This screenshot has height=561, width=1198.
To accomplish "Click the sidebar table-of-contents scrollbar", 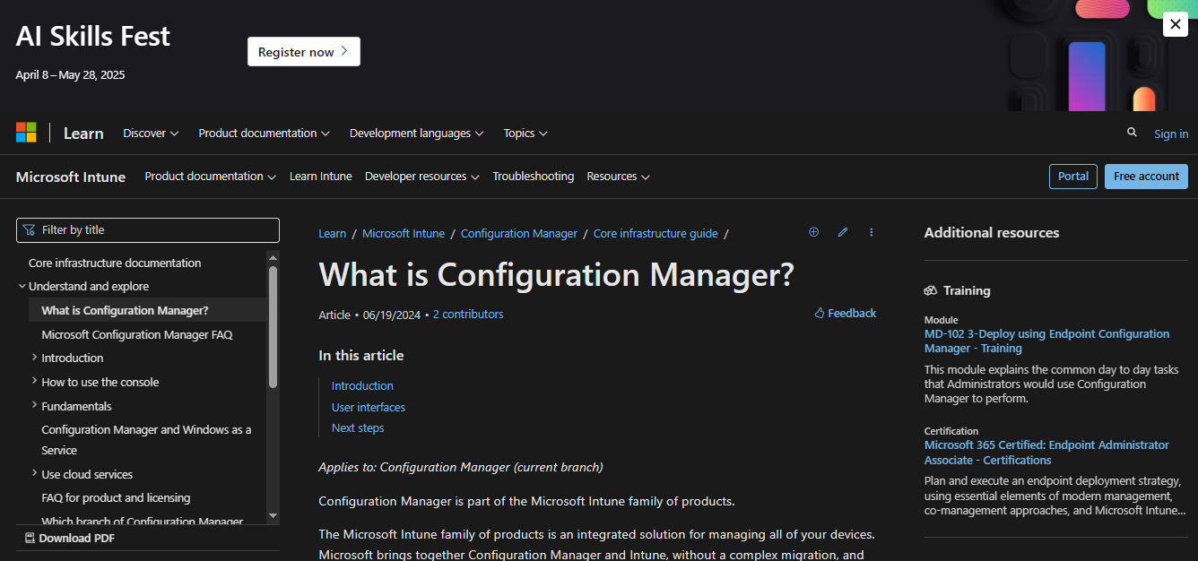I will pyautogui.click(x=273, y=328).
